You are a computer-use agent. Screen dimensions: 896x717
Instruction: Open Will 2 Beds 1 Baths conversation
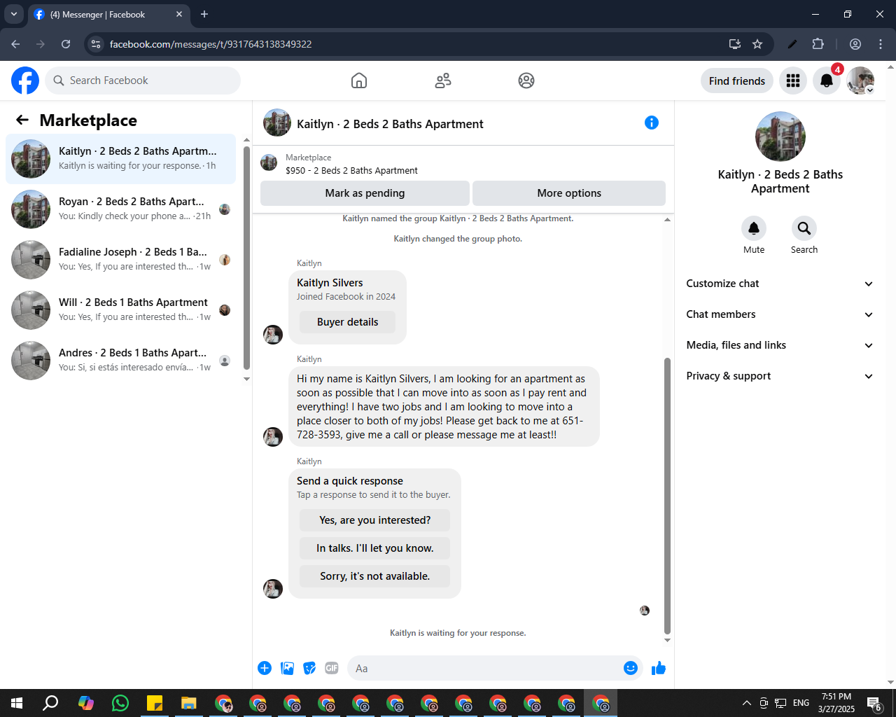pos(120,310)
